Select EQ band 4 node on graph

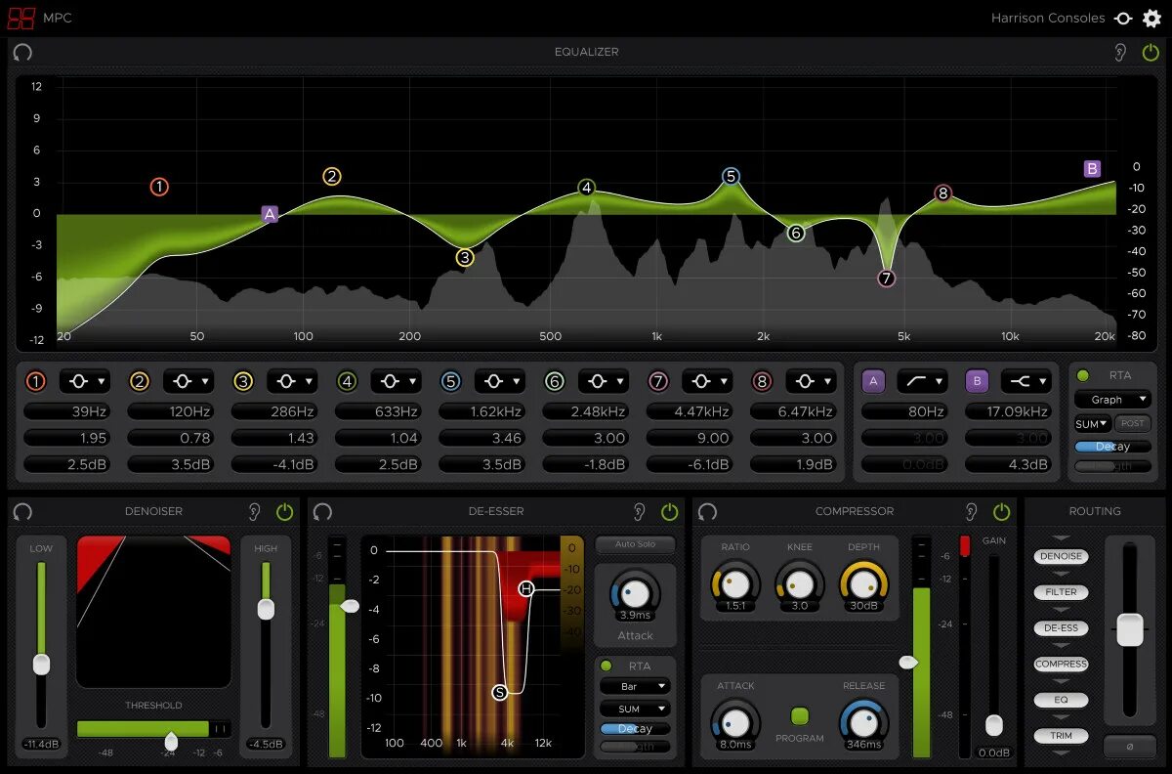pos(587,188)
